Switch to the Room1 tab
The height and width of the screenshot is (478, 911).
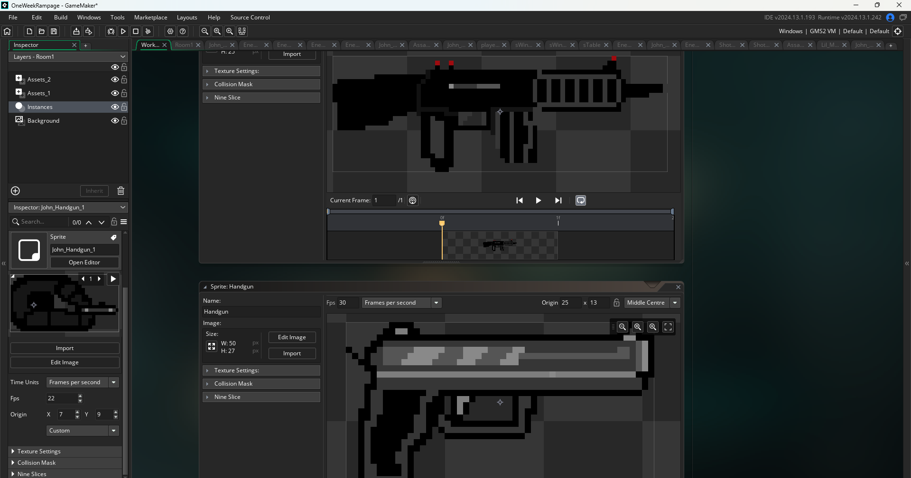click(184, 45)
